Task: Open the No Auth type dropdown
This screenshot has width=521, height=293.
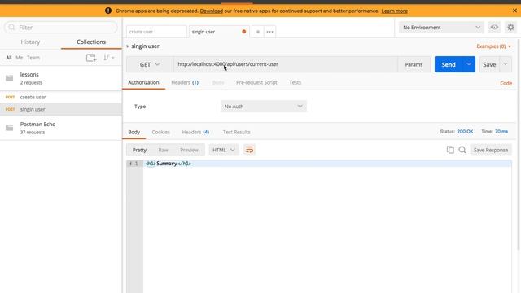Action: click(x=264, y=107)
